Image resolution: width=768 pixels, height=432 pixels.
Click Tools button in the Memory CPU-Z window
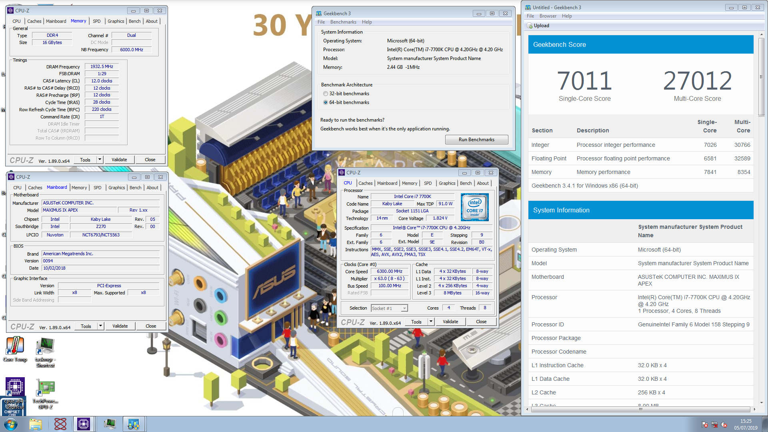pyautogui.click(x=85, y=160)
